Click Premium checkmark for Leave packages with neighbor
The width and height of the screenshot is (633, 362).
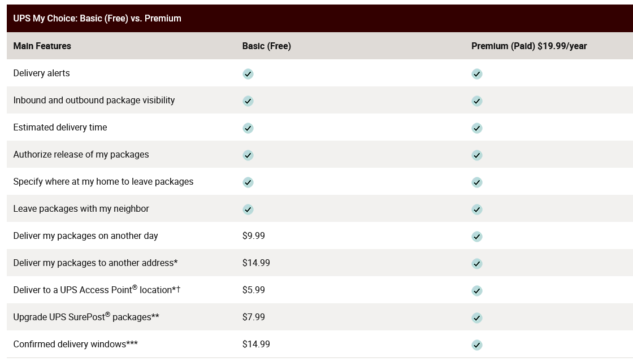pos(477,210)
